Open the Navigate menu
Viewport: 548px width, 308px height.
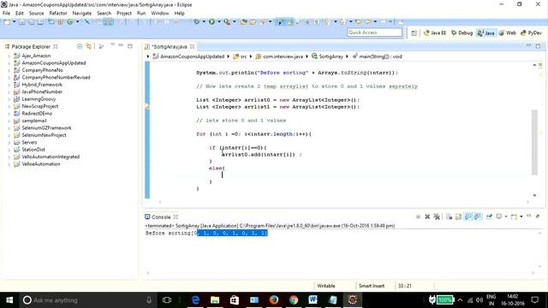coord(82,14)
